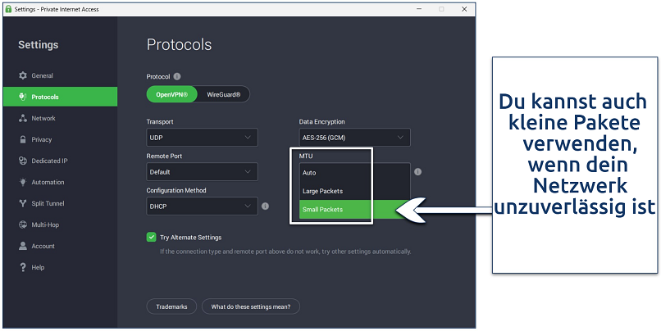Choose Large Packets in MTU list

tap(354, 191)
